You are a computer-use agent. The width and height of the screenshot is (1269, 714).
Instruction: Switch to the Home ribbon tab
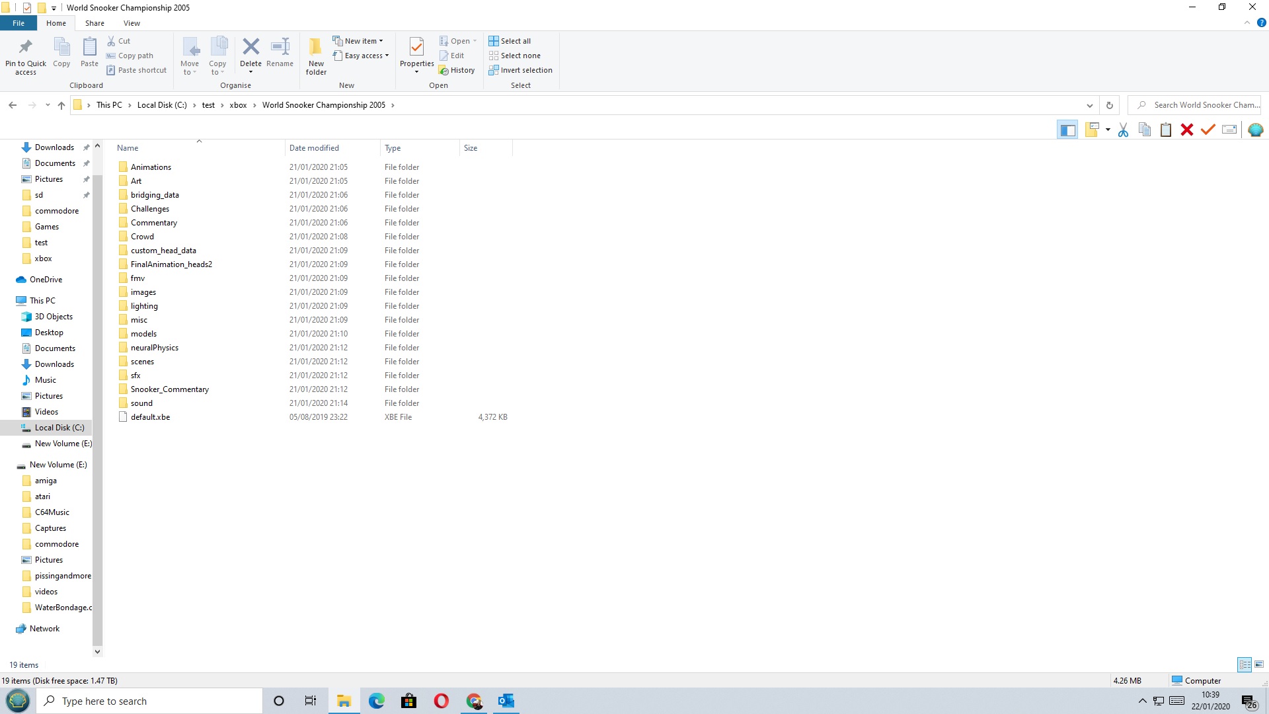(56, 23)
